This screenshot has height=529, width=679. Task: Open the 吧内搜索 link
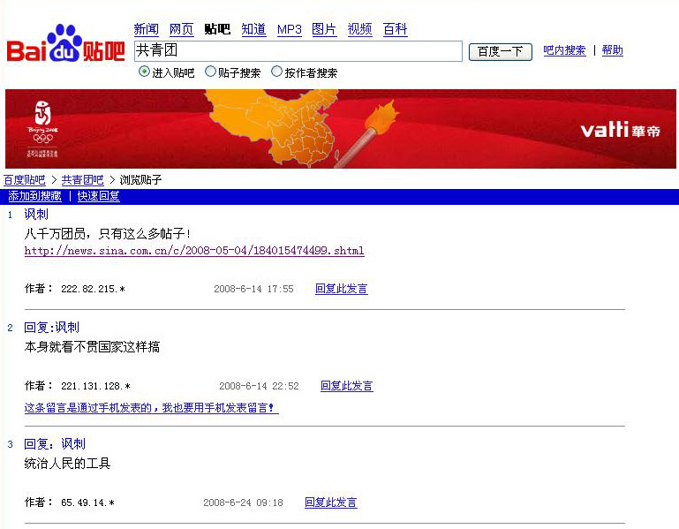564,50
